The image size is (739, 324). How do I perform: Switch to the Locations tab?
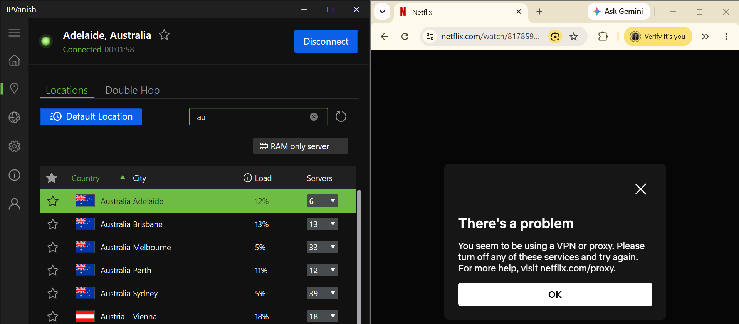point(67,90)
